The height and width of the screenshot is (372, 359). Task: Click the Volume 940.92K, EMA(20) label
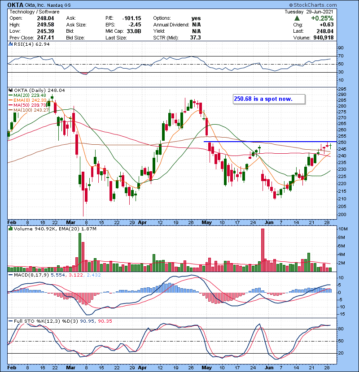coord(55,229)
